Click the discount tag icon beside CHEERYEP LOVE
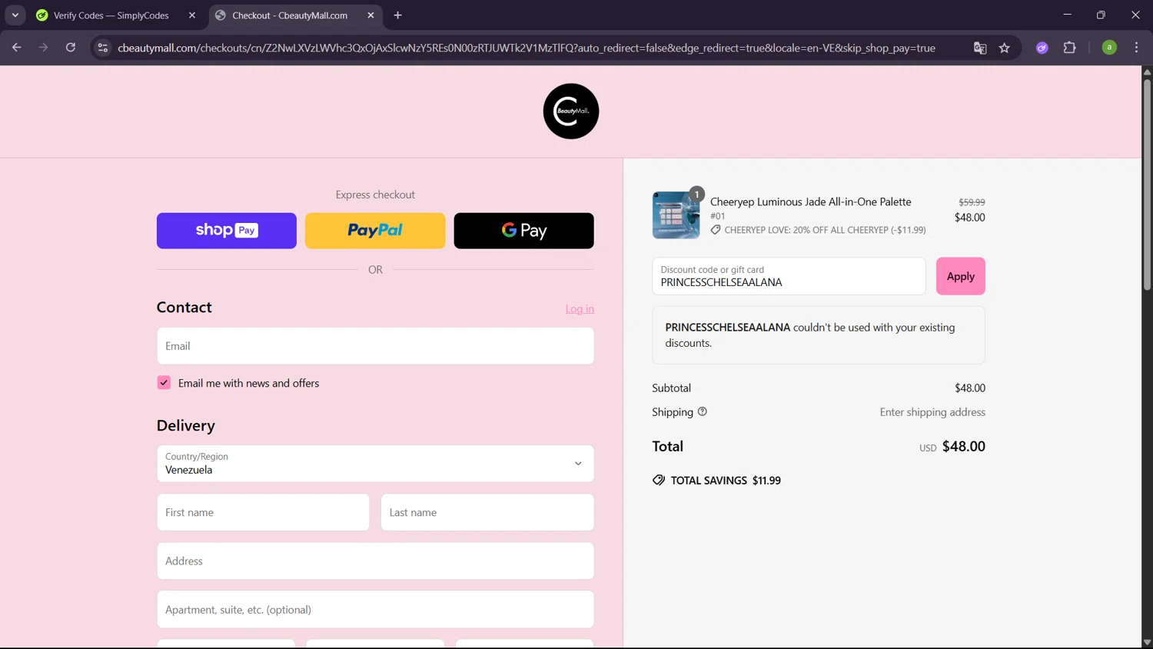 716,230
